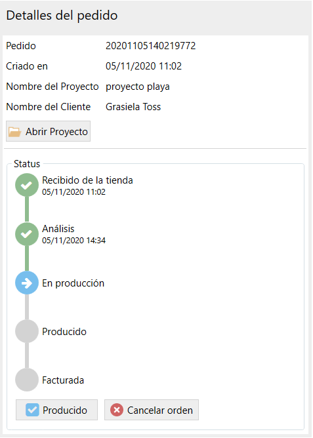The image size is (313, 438).
Task: Click the green checkmark circle next to Análisis
Action: point(27,234)
